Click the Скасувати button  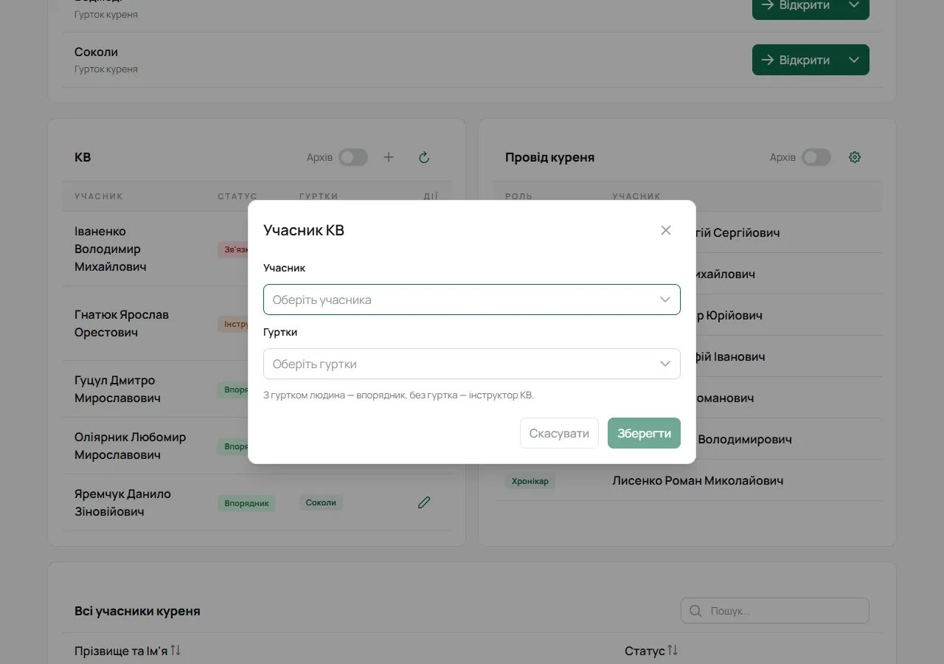click(559, 433)
